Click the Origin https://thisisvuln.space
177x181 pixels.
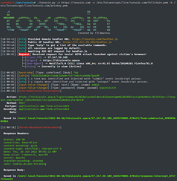point(61,60)
